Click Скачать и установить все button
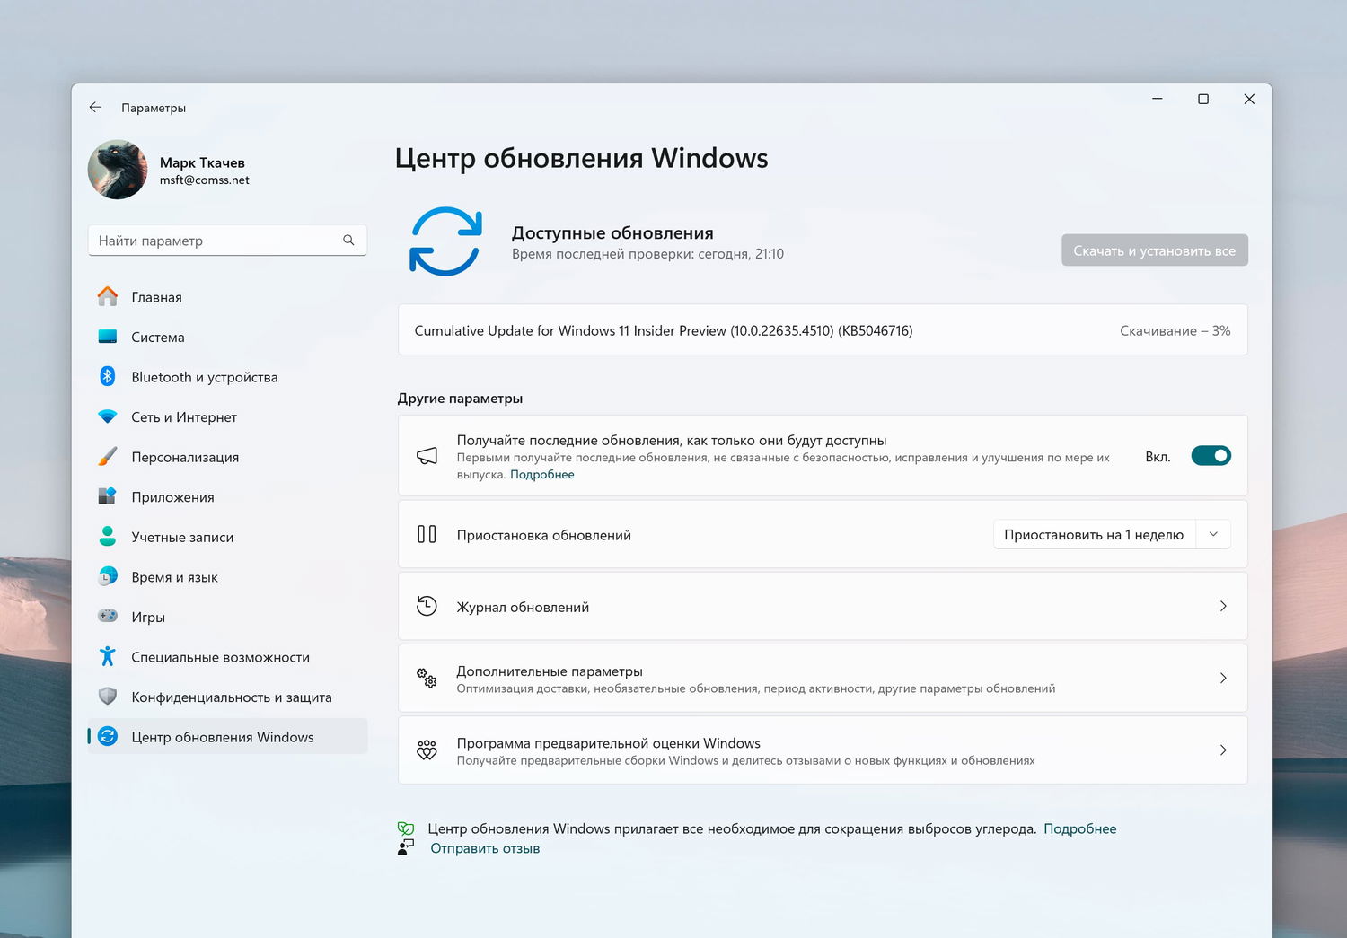 pyautogui.click(x=1155, y=250)
